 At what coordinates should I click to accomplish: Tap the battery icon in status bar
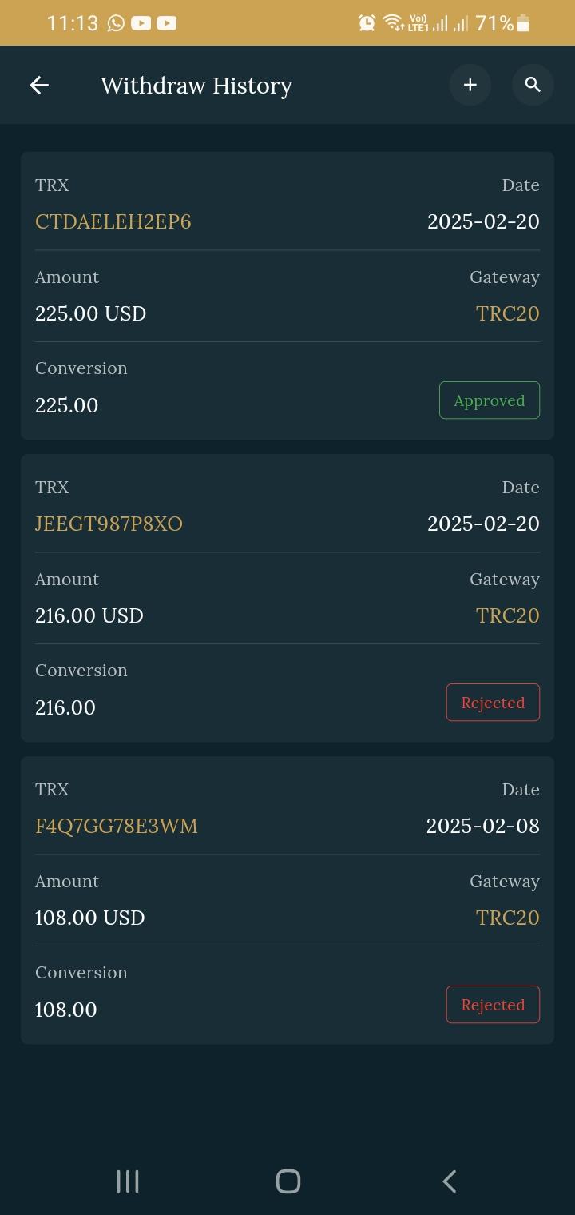(x=524, y=23)
